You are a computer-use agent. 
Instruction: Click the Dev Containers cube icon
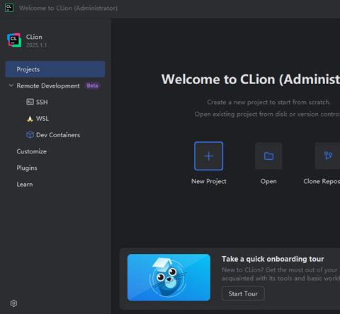coord(30,135)
